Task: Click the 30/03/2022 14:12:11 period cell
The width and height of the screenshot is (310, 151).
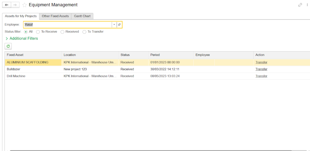Action: coord(171,69)
